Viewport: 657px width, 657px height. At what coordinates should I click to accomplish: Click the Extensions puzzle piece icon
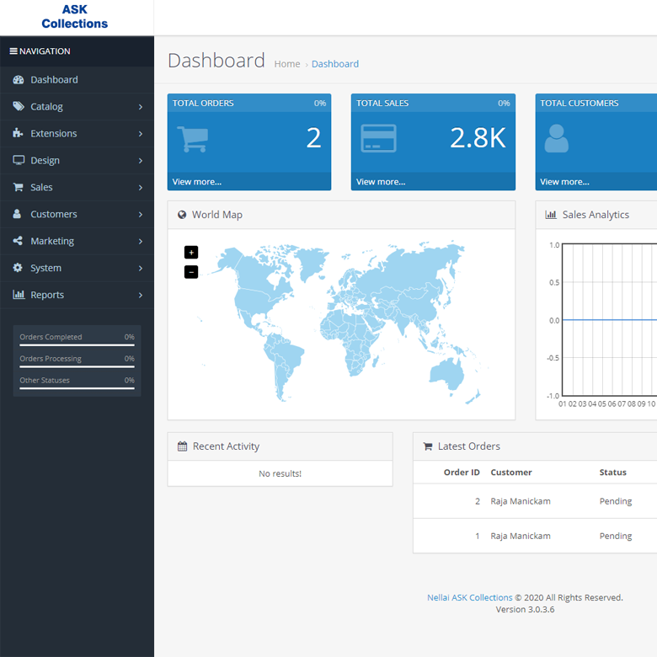[19, 134]
